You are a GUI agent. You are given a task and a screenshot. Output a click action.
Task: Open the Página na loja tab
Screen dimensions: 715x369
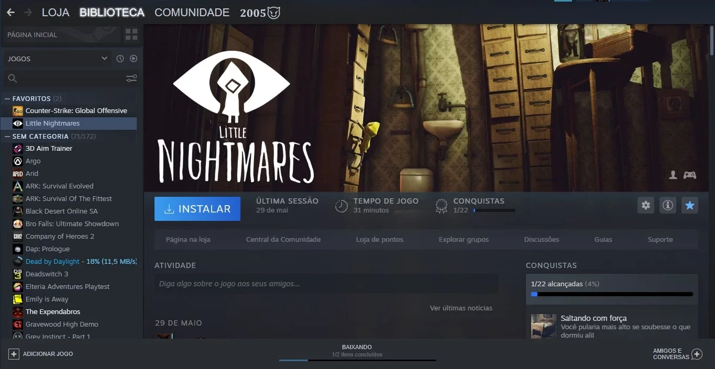[188, 240]
